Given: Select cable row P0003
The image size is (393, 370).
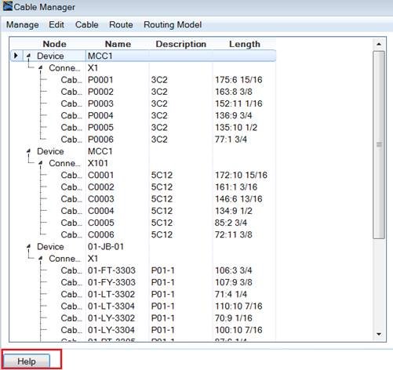Looking at the screenshot, I should (143, 103).
